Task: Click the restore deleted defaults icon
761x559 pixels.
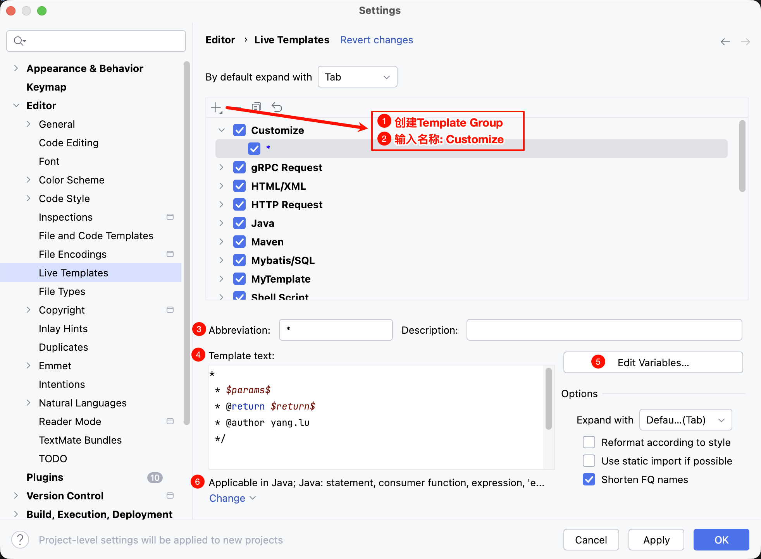Action: 277,107
